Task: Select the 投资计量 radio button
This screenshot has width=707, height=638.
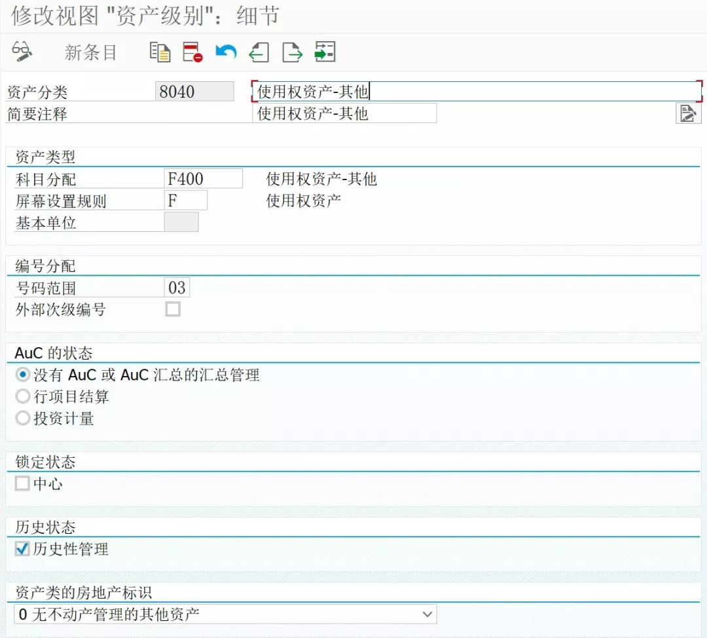Action: coord(22,418)
